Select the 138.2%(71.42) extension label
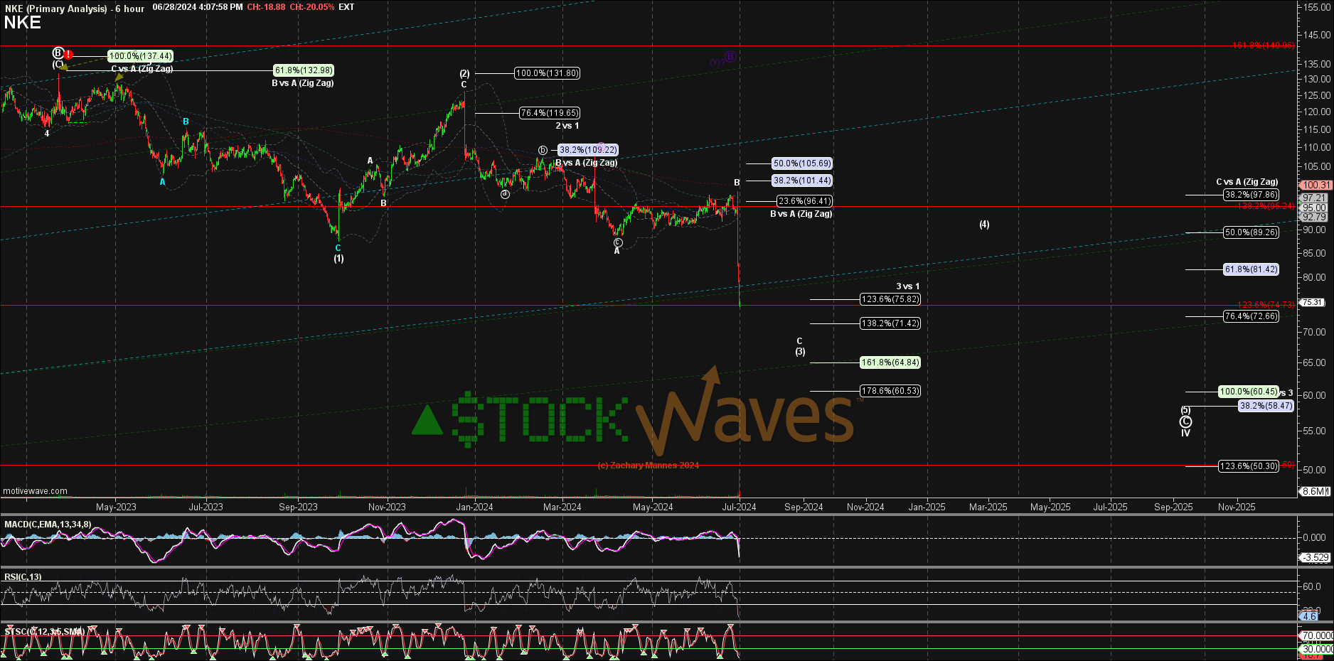The height and width of the screenshot is (661, 1334). [890, 323]
